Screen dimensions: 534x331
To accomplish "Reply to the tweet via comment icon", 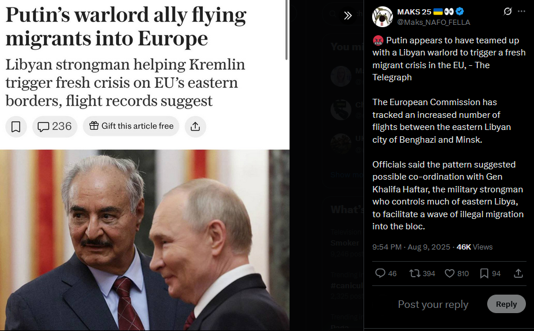I will tap(380, 273).
